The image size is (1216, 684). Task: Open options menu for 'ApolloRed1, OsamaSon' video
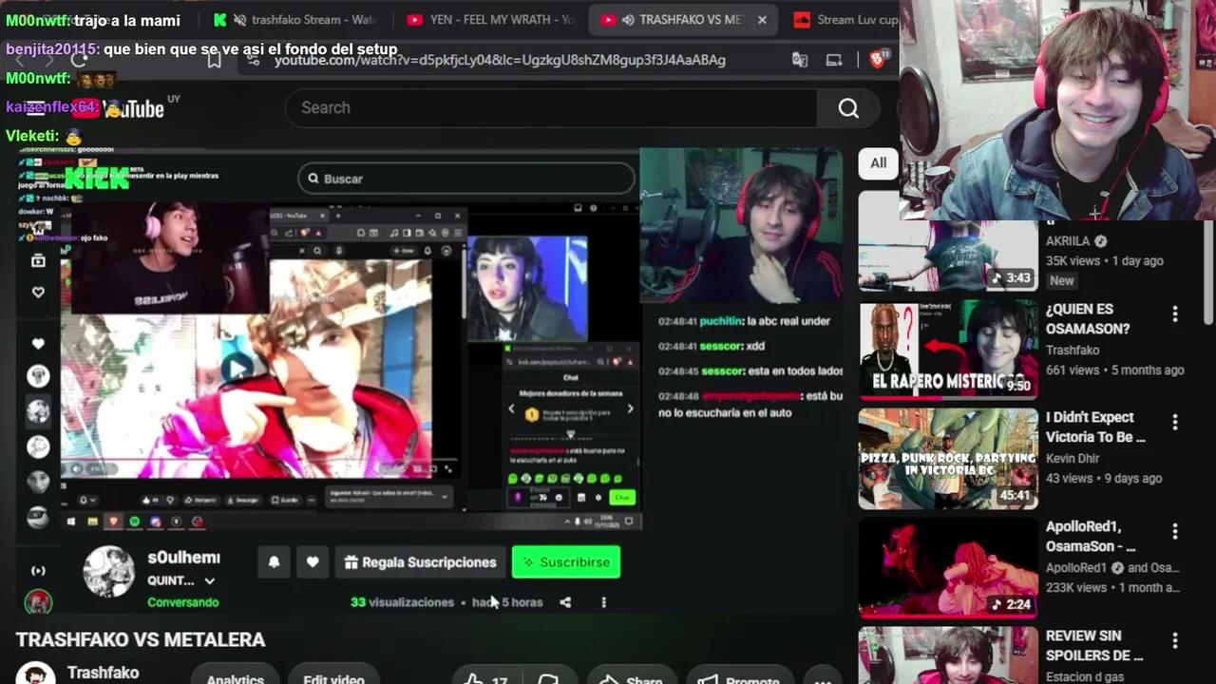(x=1175, y=531)
